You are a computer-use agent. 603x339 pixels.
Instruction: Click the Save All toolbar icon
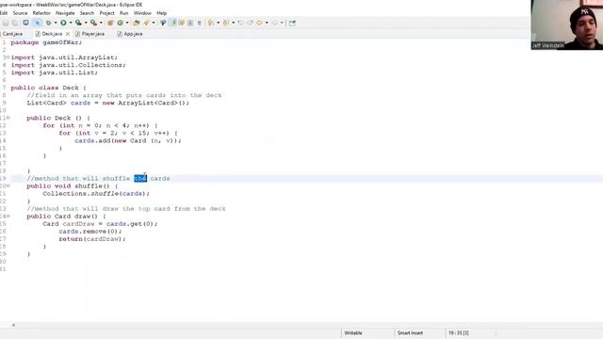15,23
